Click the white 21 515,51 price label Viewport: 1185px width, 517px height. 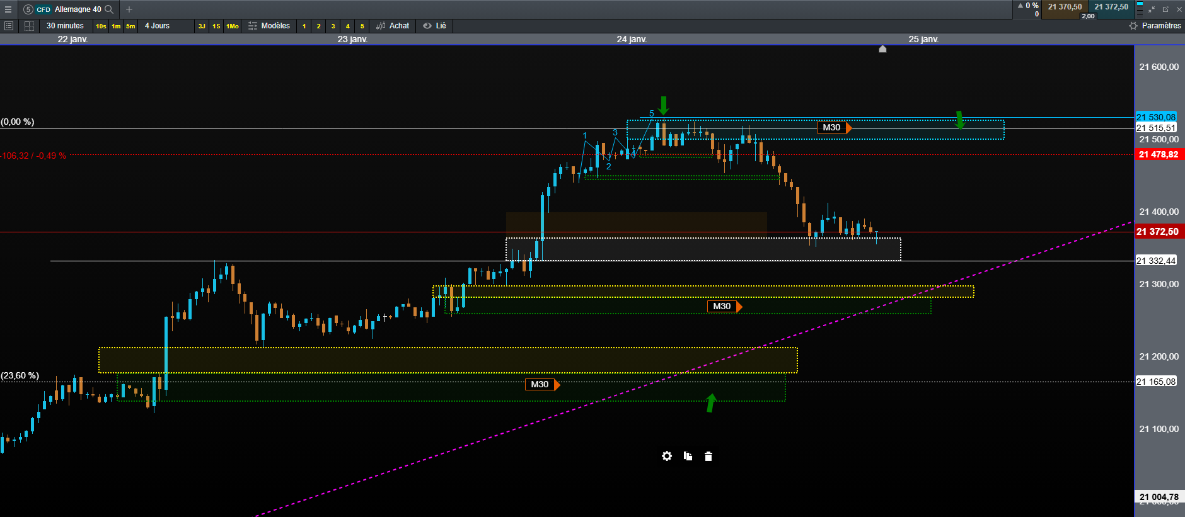pyautogui.click(x=1156, y=128)
